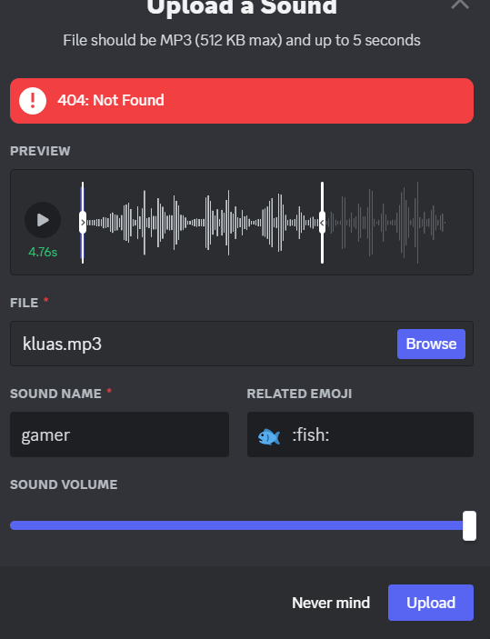Click the Upload button

(x=431, y=603)
